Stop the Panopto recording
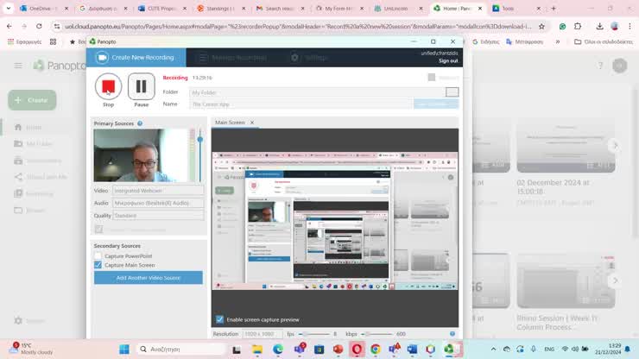The height and width of the screenshot is (359, 639). (109, 86)
